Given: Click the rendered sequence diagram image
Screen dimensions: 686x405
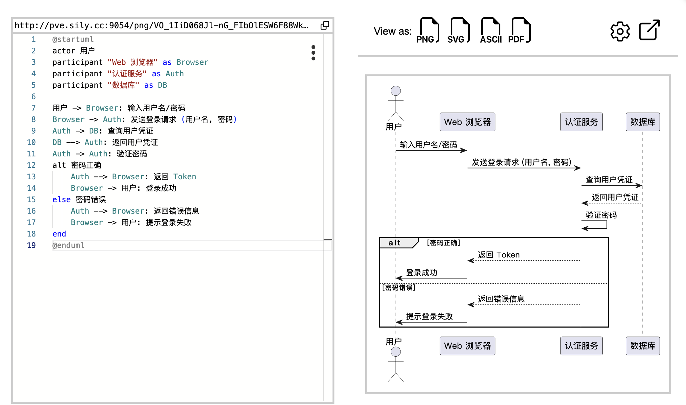Looking at the screenshot, I should [518, 234].
